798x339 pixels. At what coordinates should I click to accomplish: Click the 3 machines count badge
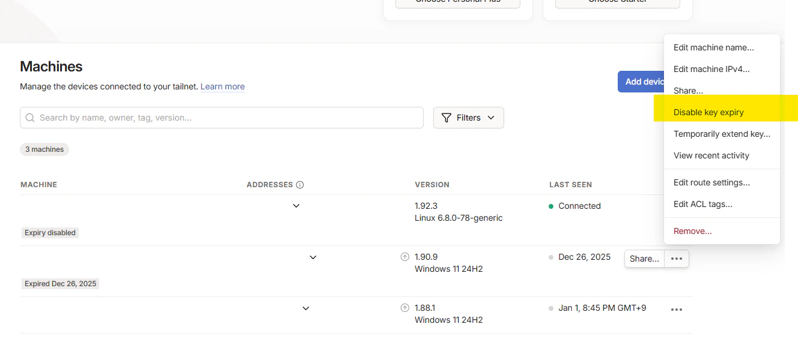click(x=44, y=149)
